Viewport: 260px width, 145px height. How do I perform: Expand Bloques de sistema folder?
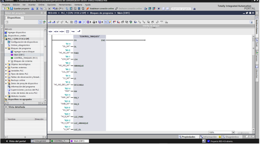click(x=9, y=61)
